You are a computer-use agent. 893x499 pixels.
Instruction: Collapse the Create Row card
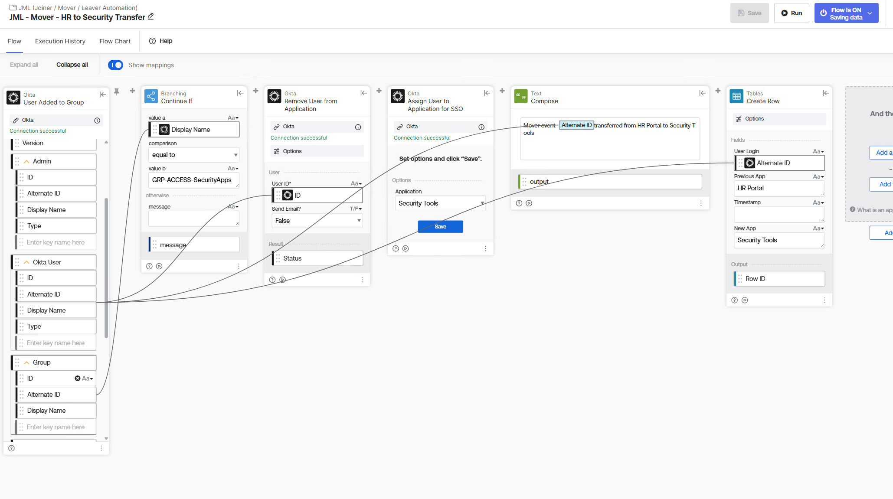click(x=826, y=93)
